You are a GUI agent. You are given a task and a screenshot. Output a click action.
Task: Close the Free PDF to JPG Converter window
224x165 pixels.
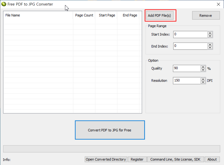218,4
